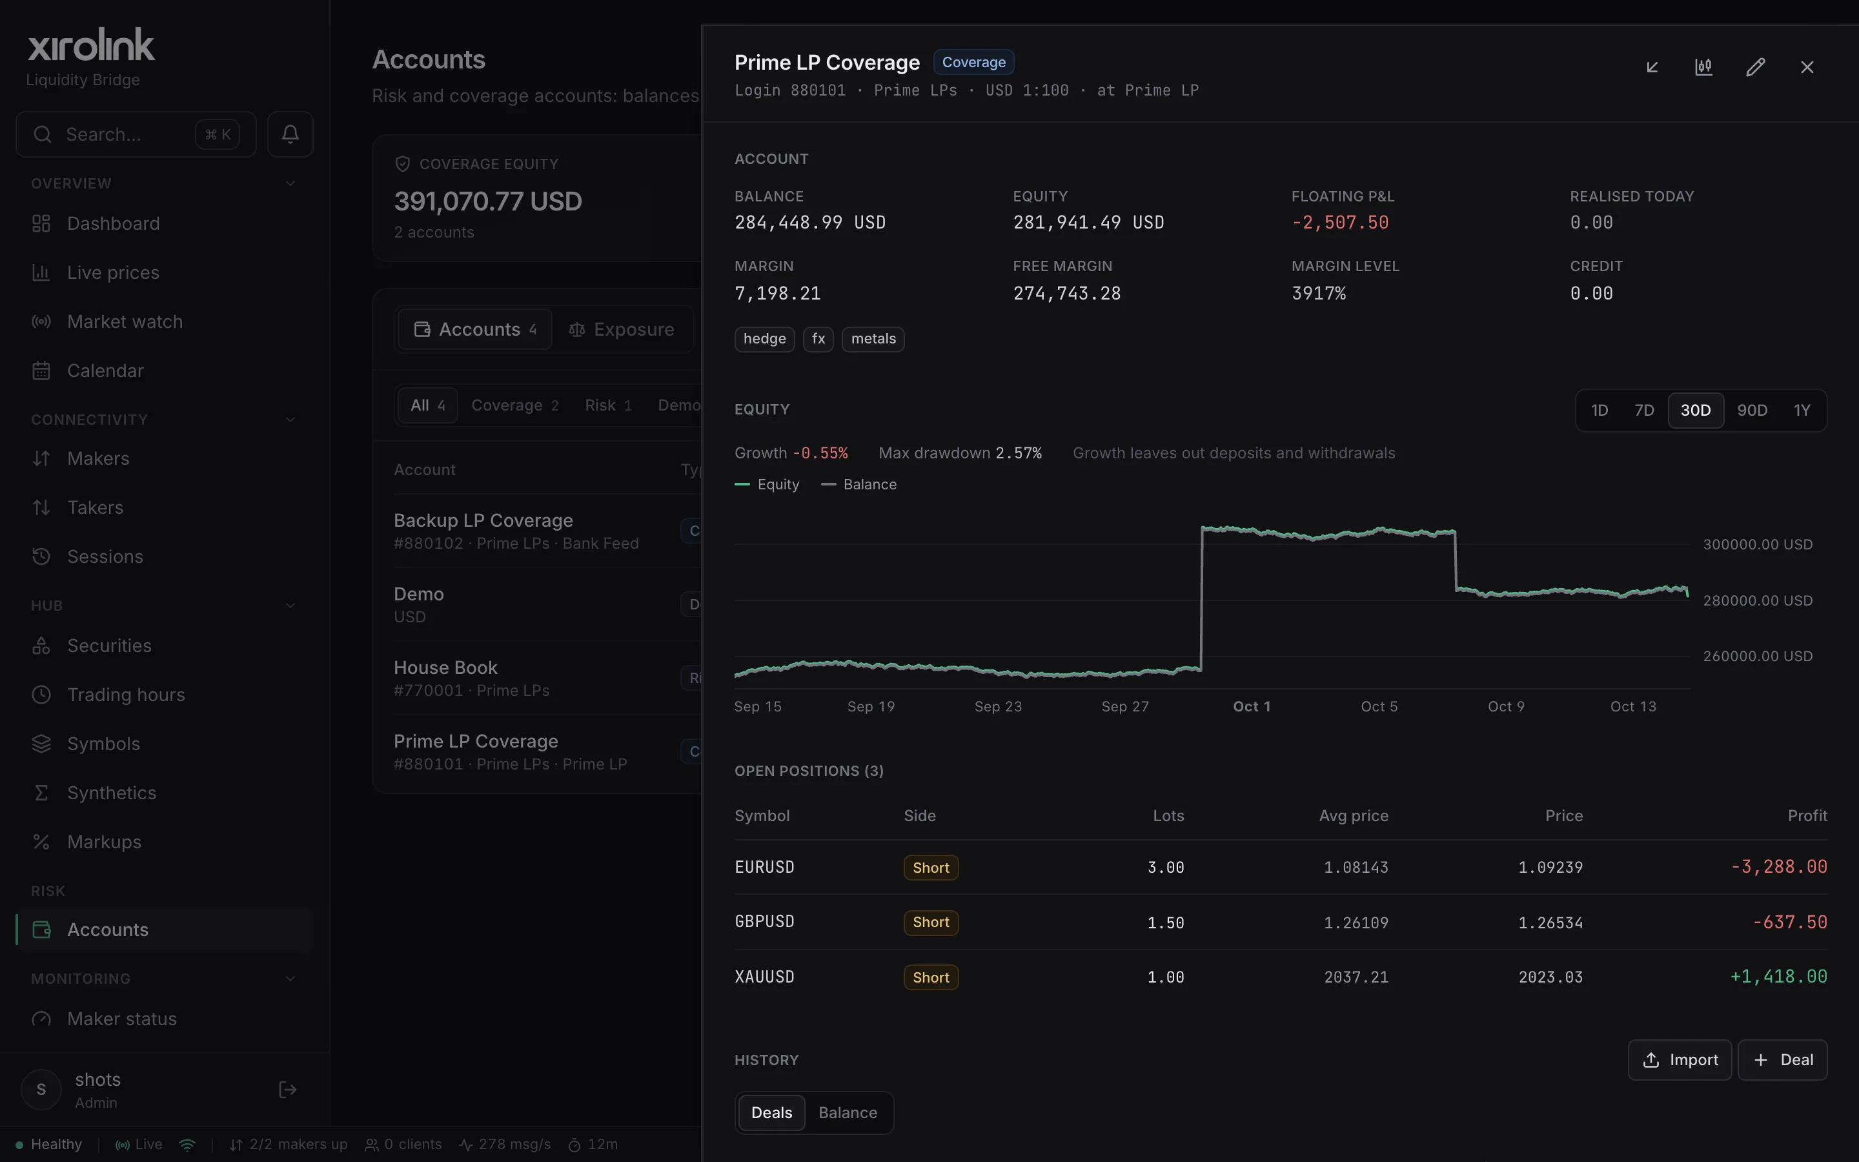The image size is (1859, 1162).
Task: Open notifications bell icon
Action: pyautogui.click(x=290, y=134)
